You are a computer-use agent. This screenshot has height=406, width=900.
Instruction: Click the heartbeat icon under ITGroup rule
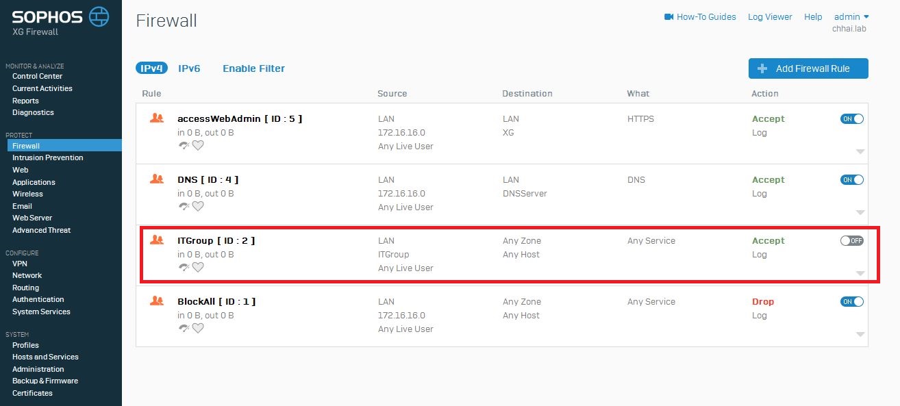click(198, 267)
